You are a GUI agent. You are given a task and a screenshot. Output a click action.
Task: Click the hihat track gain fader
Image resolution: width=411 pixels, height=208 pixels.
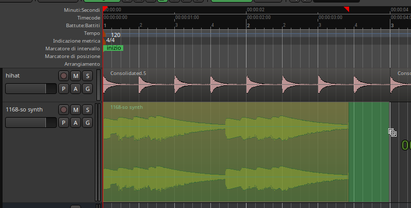click(x=30, y=89)
